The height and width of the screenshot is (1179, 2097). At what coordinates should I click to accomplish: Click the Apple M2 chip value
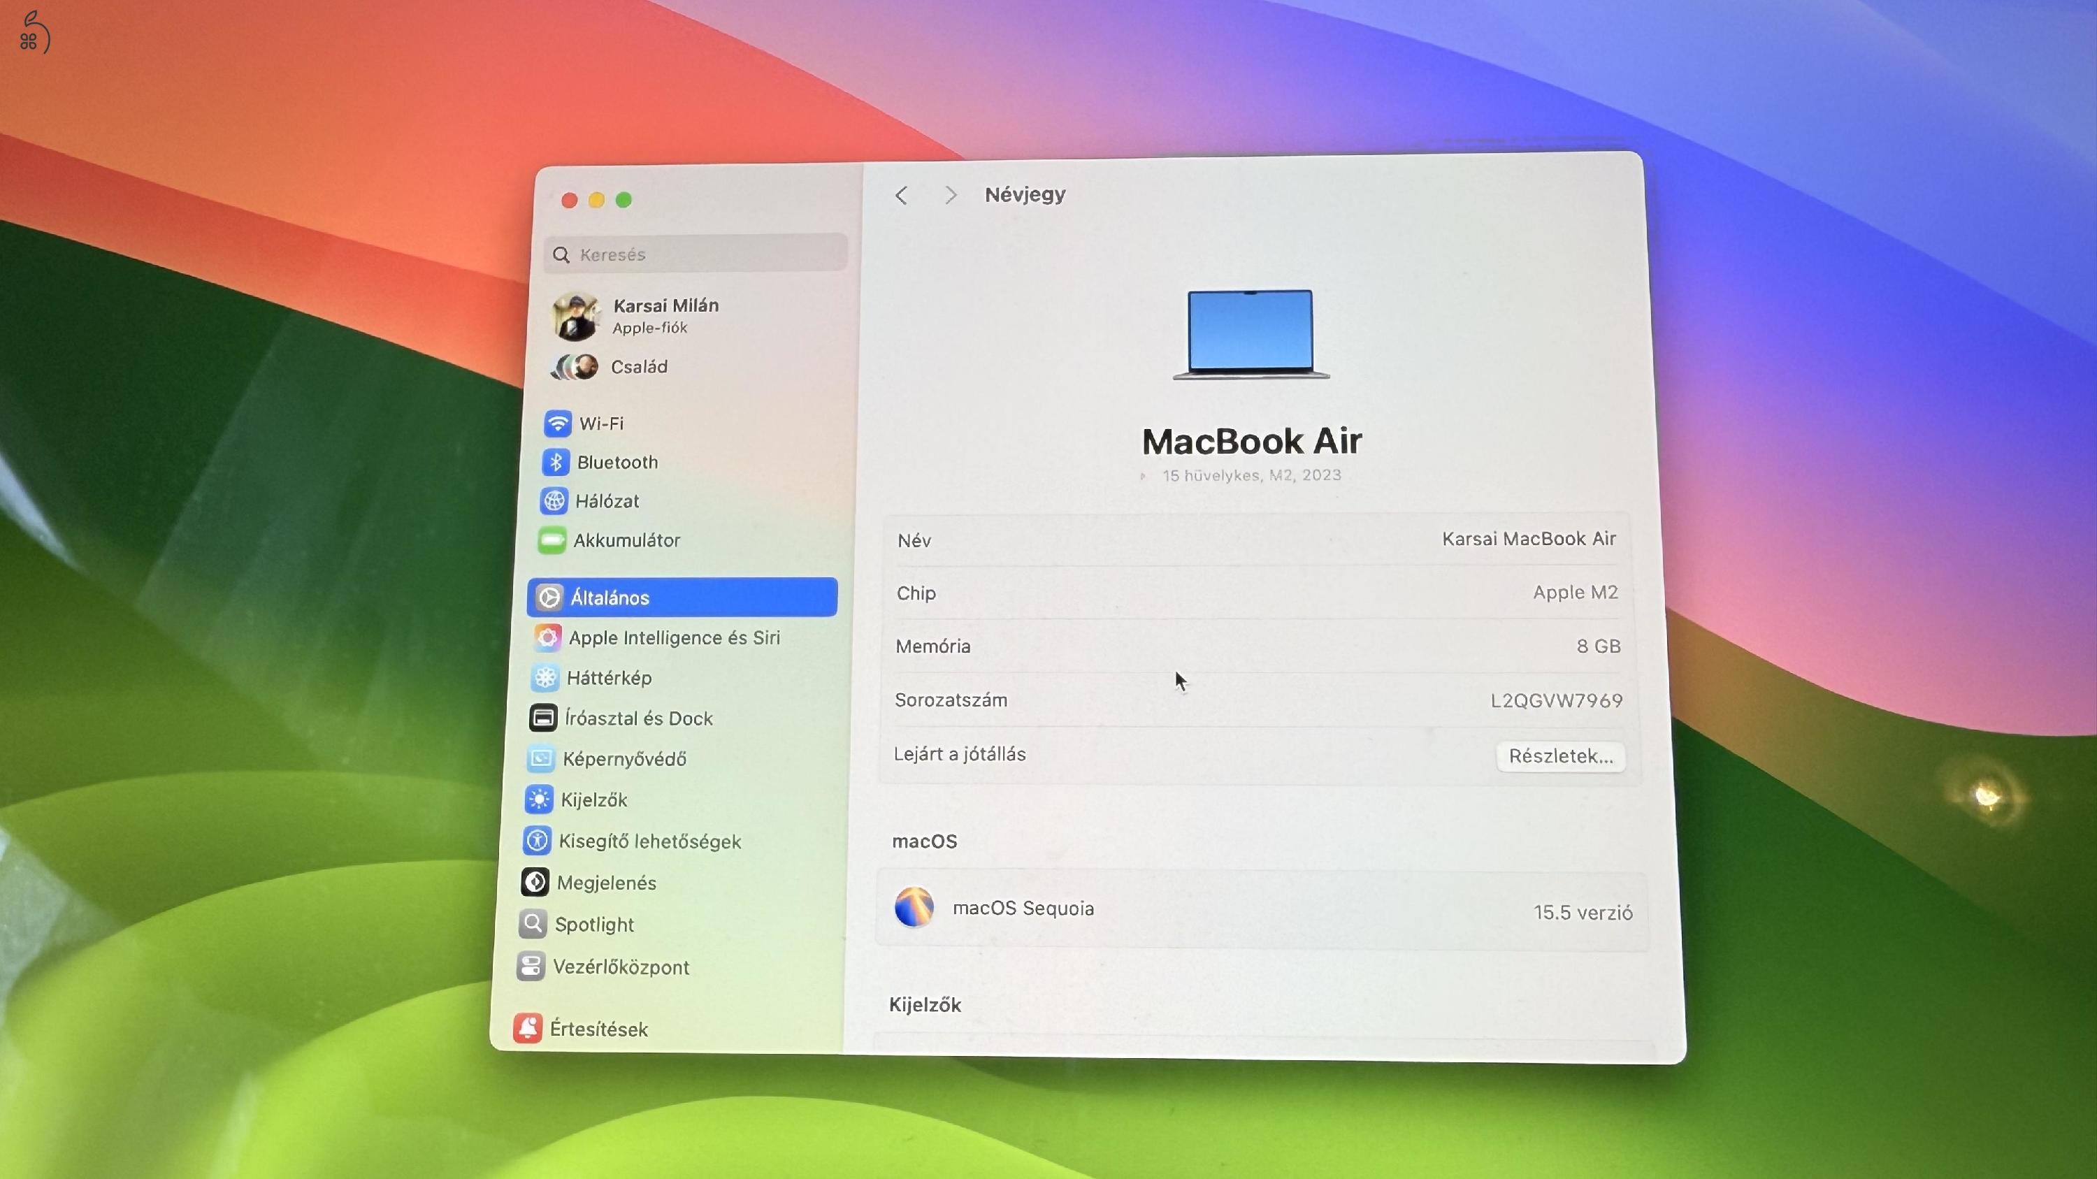tap(1575, 593)
